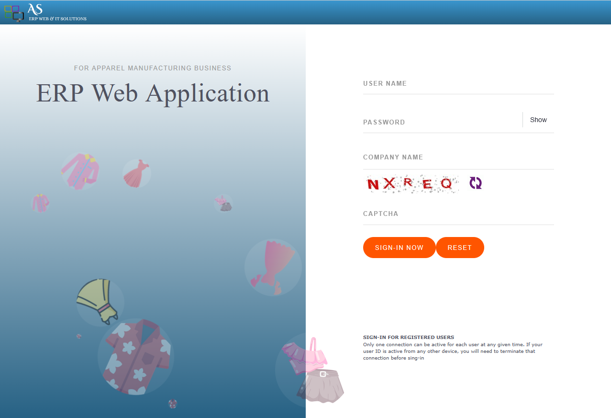Select the red dress bubble icon
The image size is (611, 418).
(x=136, y=173)
